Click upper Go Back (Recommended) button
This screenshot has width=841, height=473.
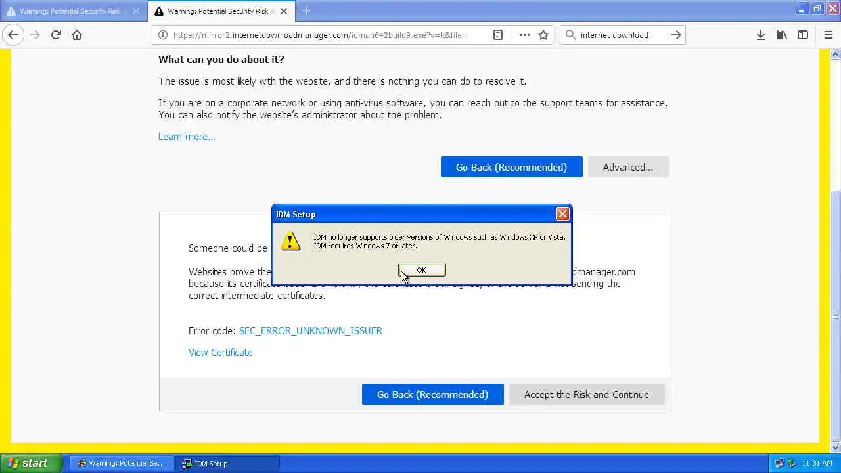pos(511,167)
